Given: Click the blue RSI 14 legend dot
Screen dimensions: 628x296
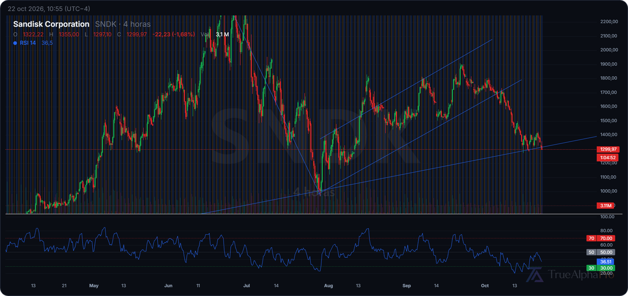Looking at the screenshot, I should pyautogui.click(x=16, y=43).
